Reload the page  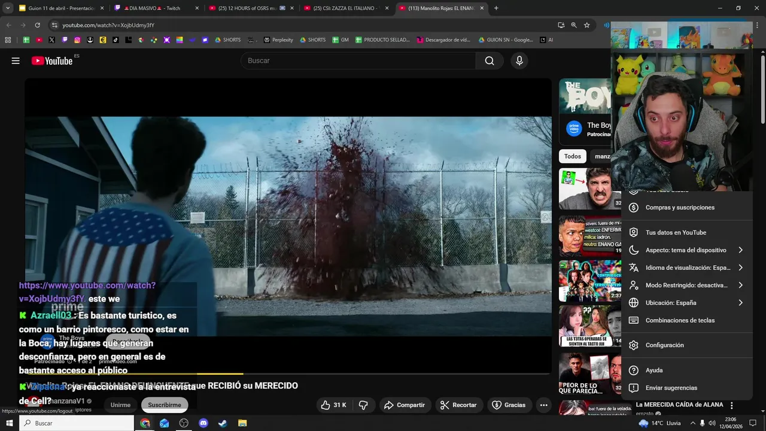click(37, 25)
